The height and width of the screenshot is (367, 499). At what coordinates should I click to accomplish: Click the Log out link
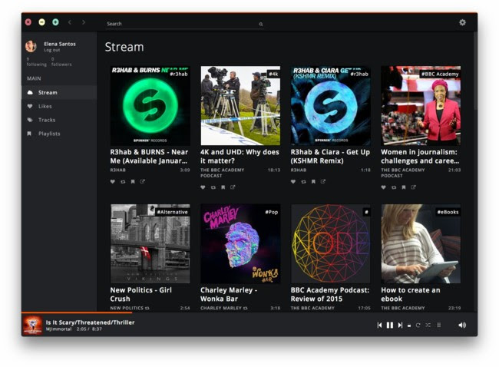coord(52,50)
